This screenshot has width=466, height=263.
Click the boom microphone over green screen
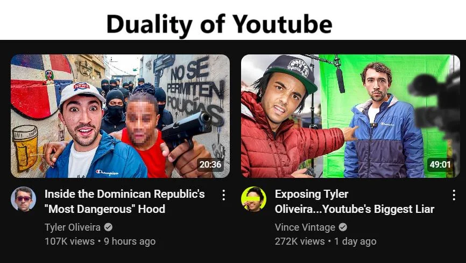coord(340,75)
